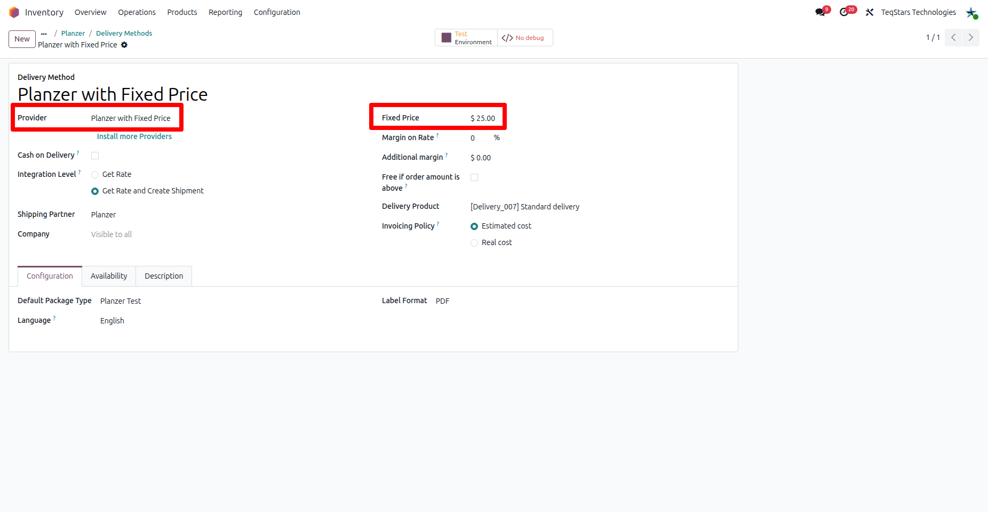Open the Products menu

[182, 12]
